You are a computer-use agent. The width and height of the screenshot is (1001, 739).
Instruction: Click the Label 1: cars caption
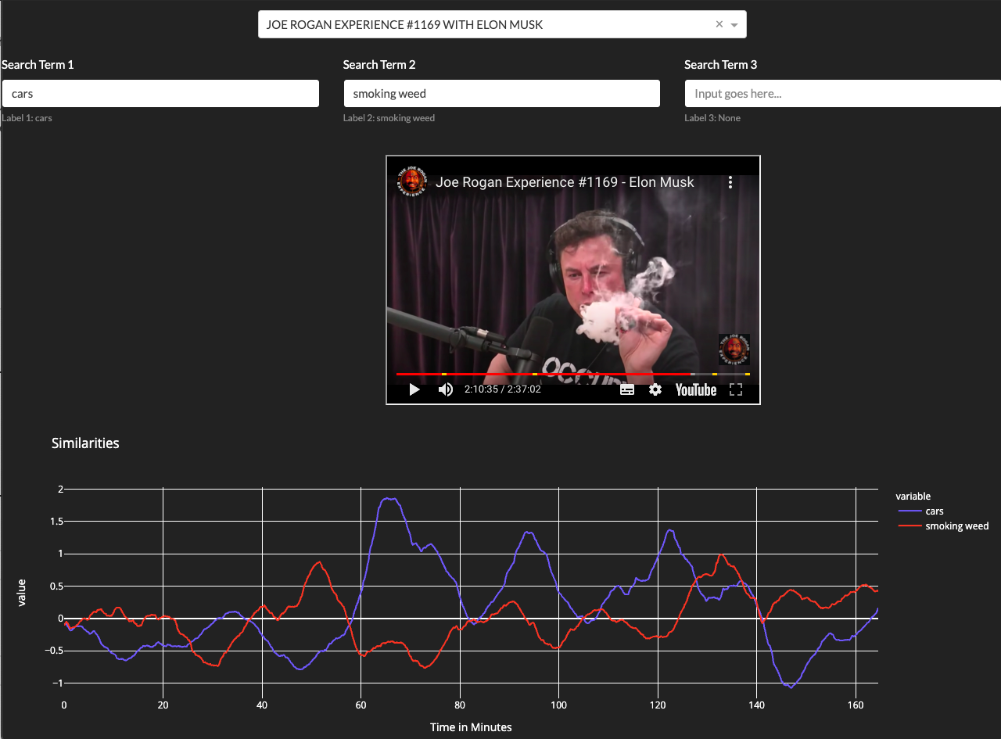(27, 118)
